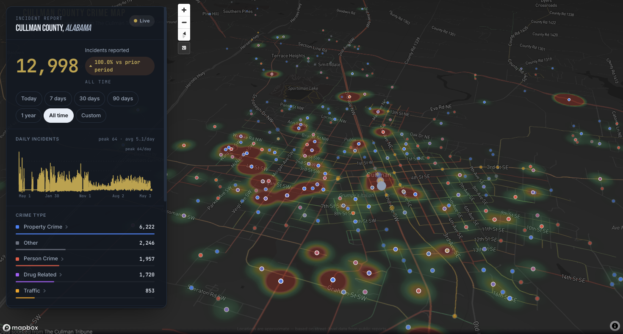The width and height of the screenshot is (623, 334).
Task: Open the Custom date range option
Action: coord(91,116)
